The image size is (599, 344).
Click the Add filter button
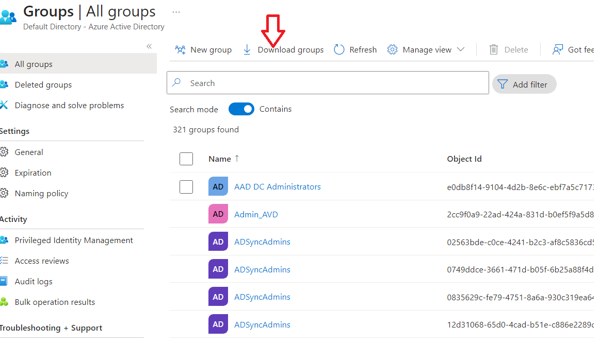(x=524, y=84)
